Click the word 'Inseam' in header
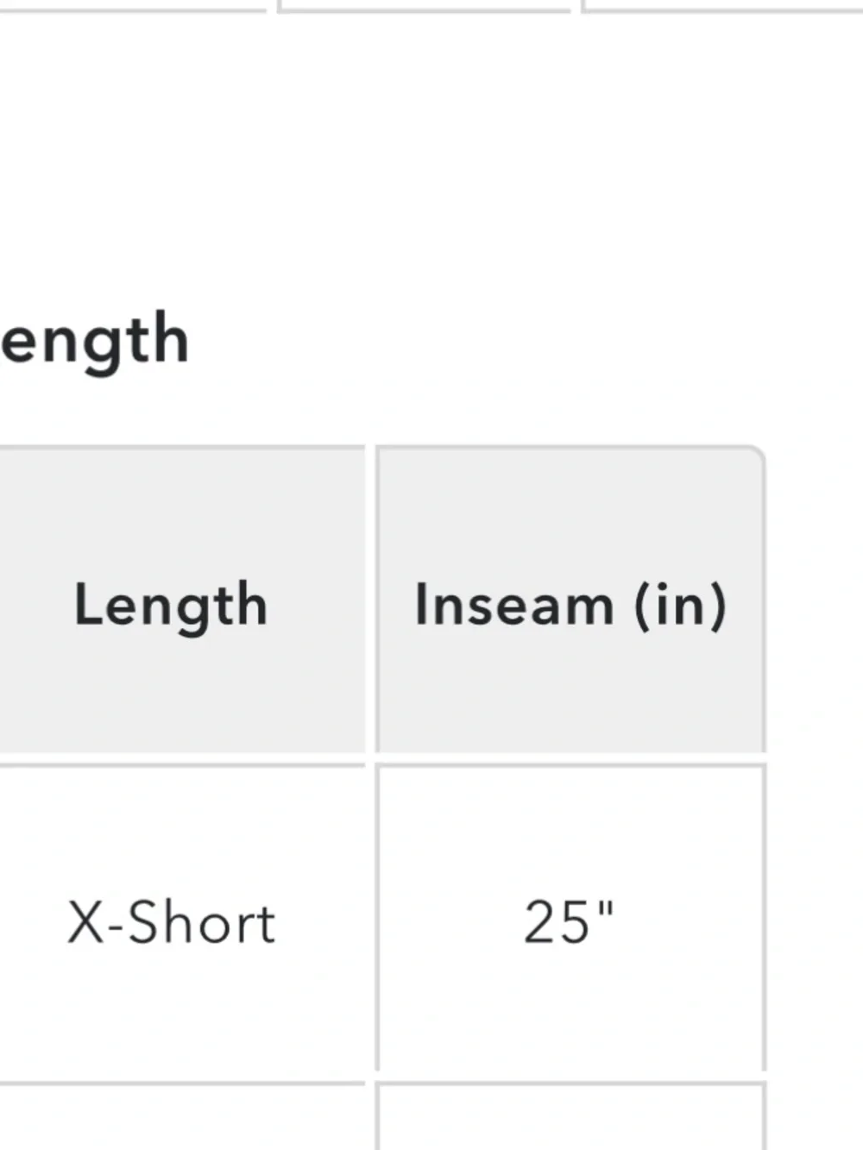The width and height of the screenshot is (863, 1150). 514,604
